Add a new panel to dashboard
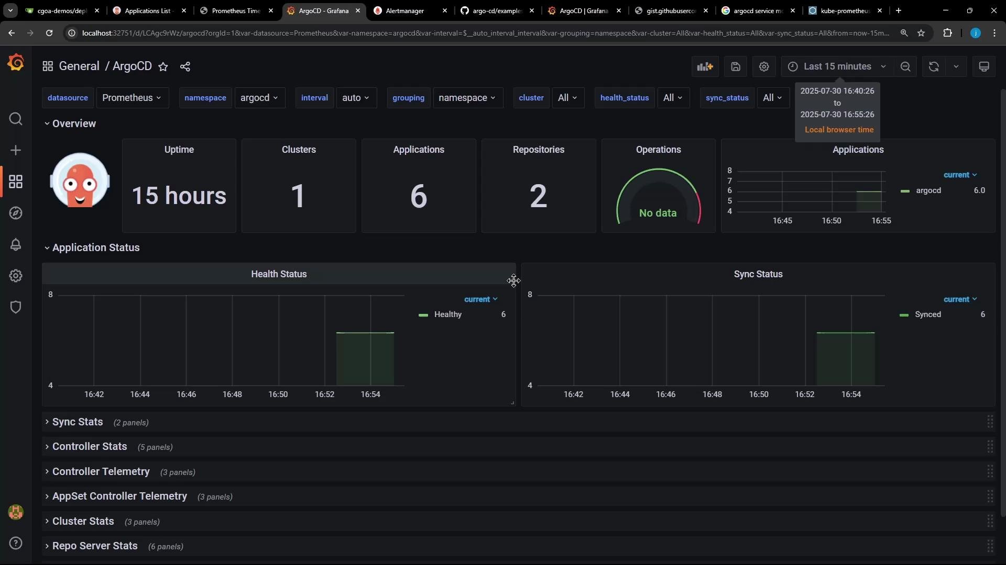The width and height of the screenshot is (1006, 565). coord(705,66)
